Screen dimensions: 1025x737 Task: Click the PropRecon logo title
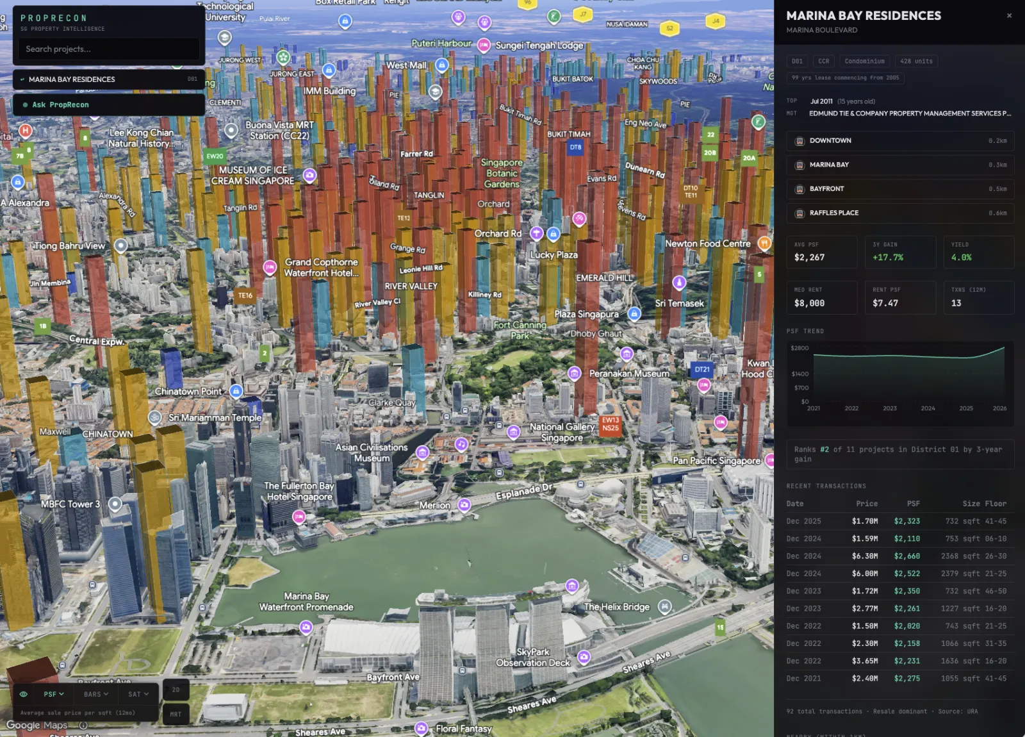click(53, 18)
